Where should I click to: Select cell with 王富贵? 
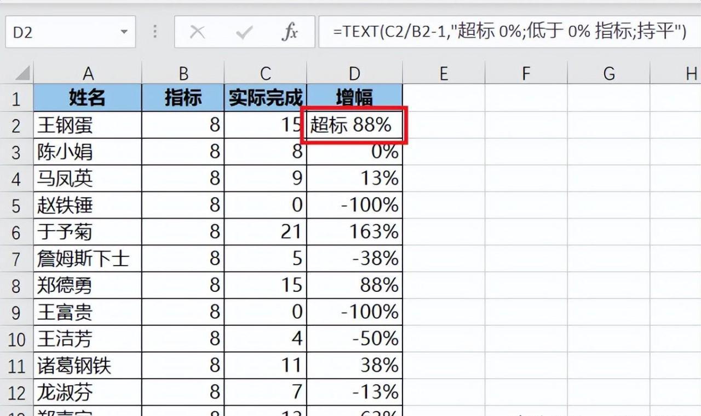[x=88, y=313]
